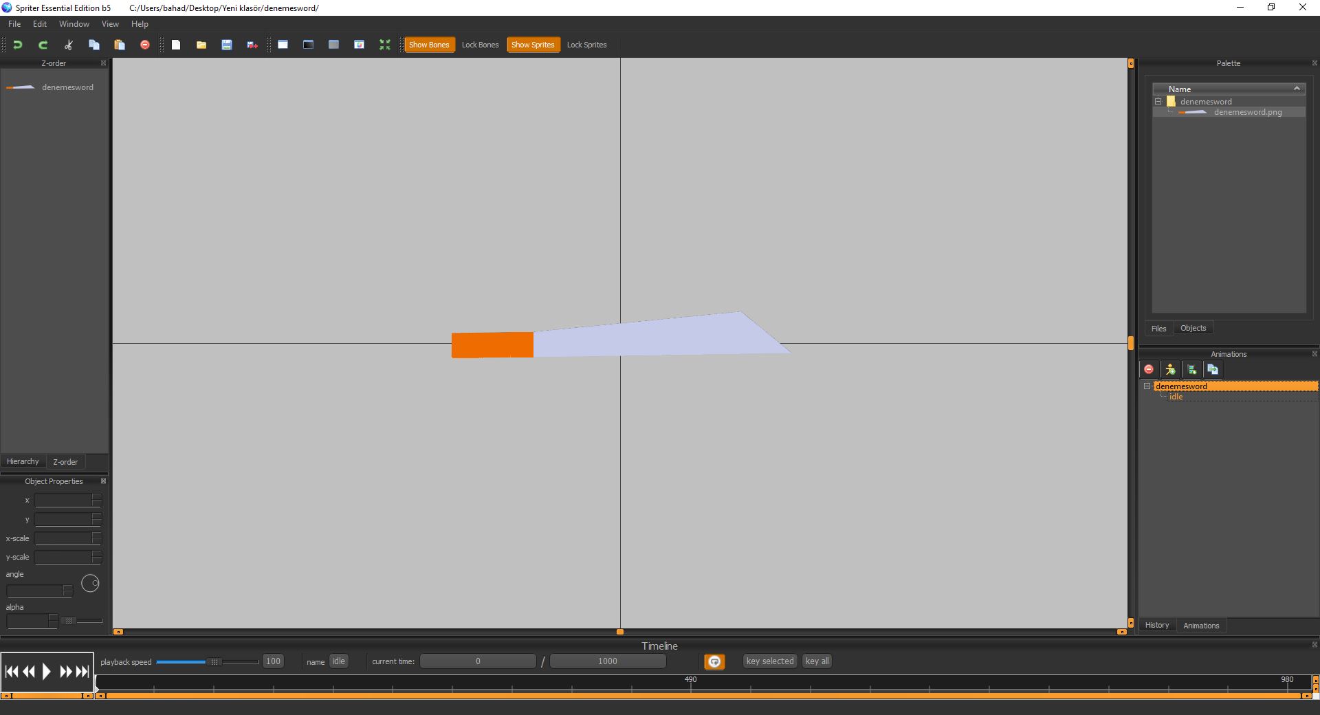Click the current time field showing 0
This screenshot has width=1320, height=715.
478,661
